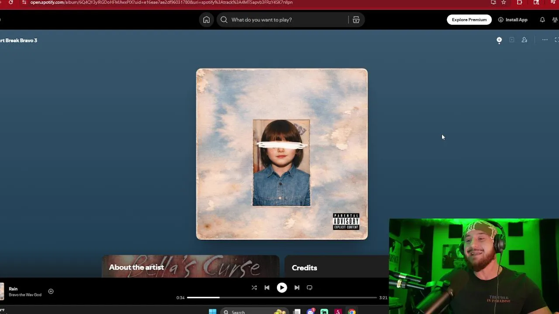Open the browser media controls music icon
Image resolution: width=559 pixels, height=314 pixels.
click(x=553, y=2)
